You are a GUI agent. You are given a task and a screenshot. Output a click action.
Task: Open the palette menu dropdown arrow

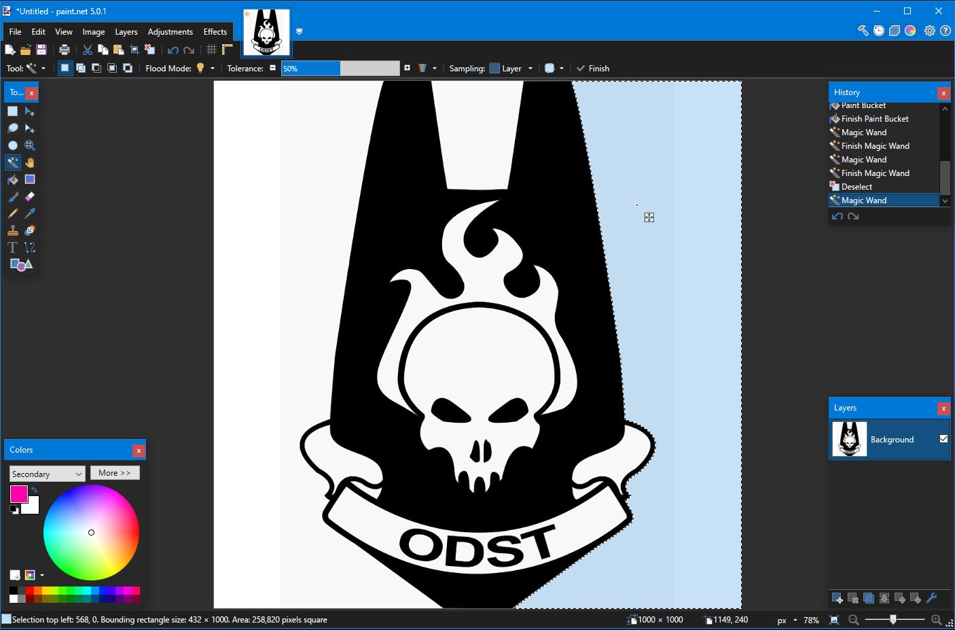42,575
